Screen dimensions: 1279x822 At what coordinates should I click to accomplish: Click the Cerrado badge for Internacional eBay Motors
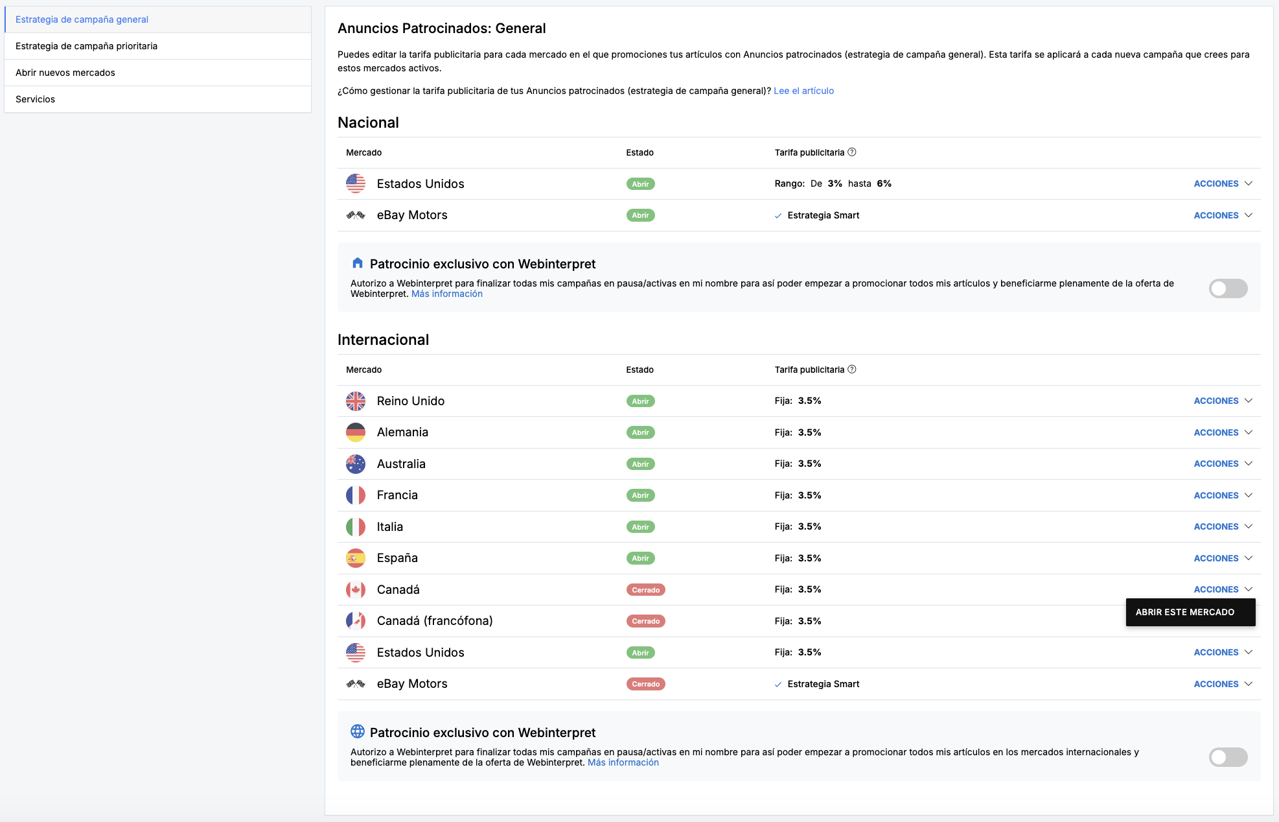[x=646, y=684]
